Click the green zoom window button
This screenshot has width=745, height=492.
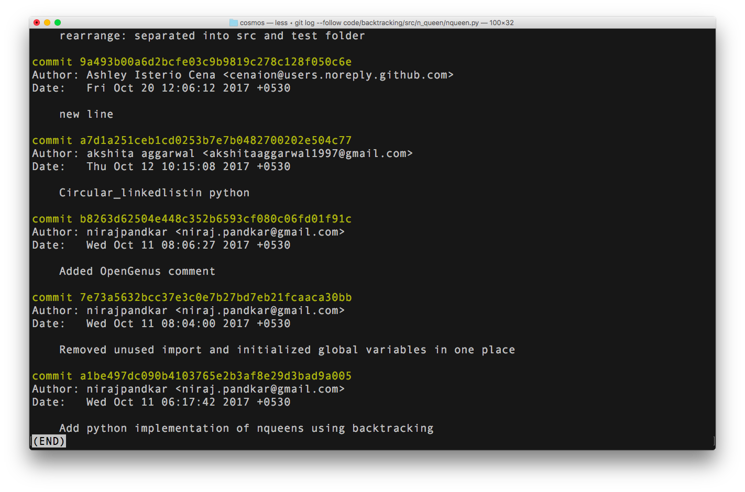coord(58,23)
